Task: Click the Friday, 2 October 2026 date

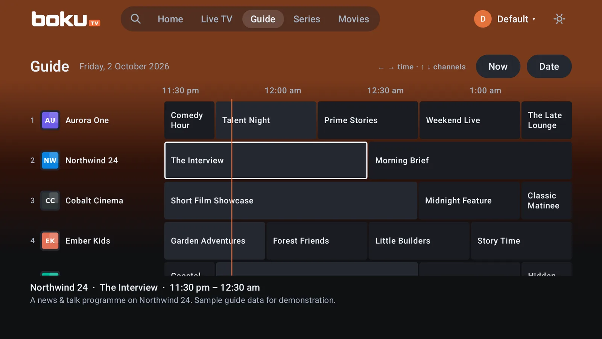Action: (124, 67)
